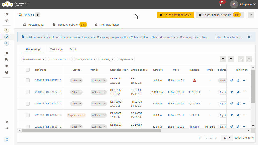Click Neuen Auftrag erstellen button
The height and width of the screenshot is (145, 258).
(x=175, y=15)
